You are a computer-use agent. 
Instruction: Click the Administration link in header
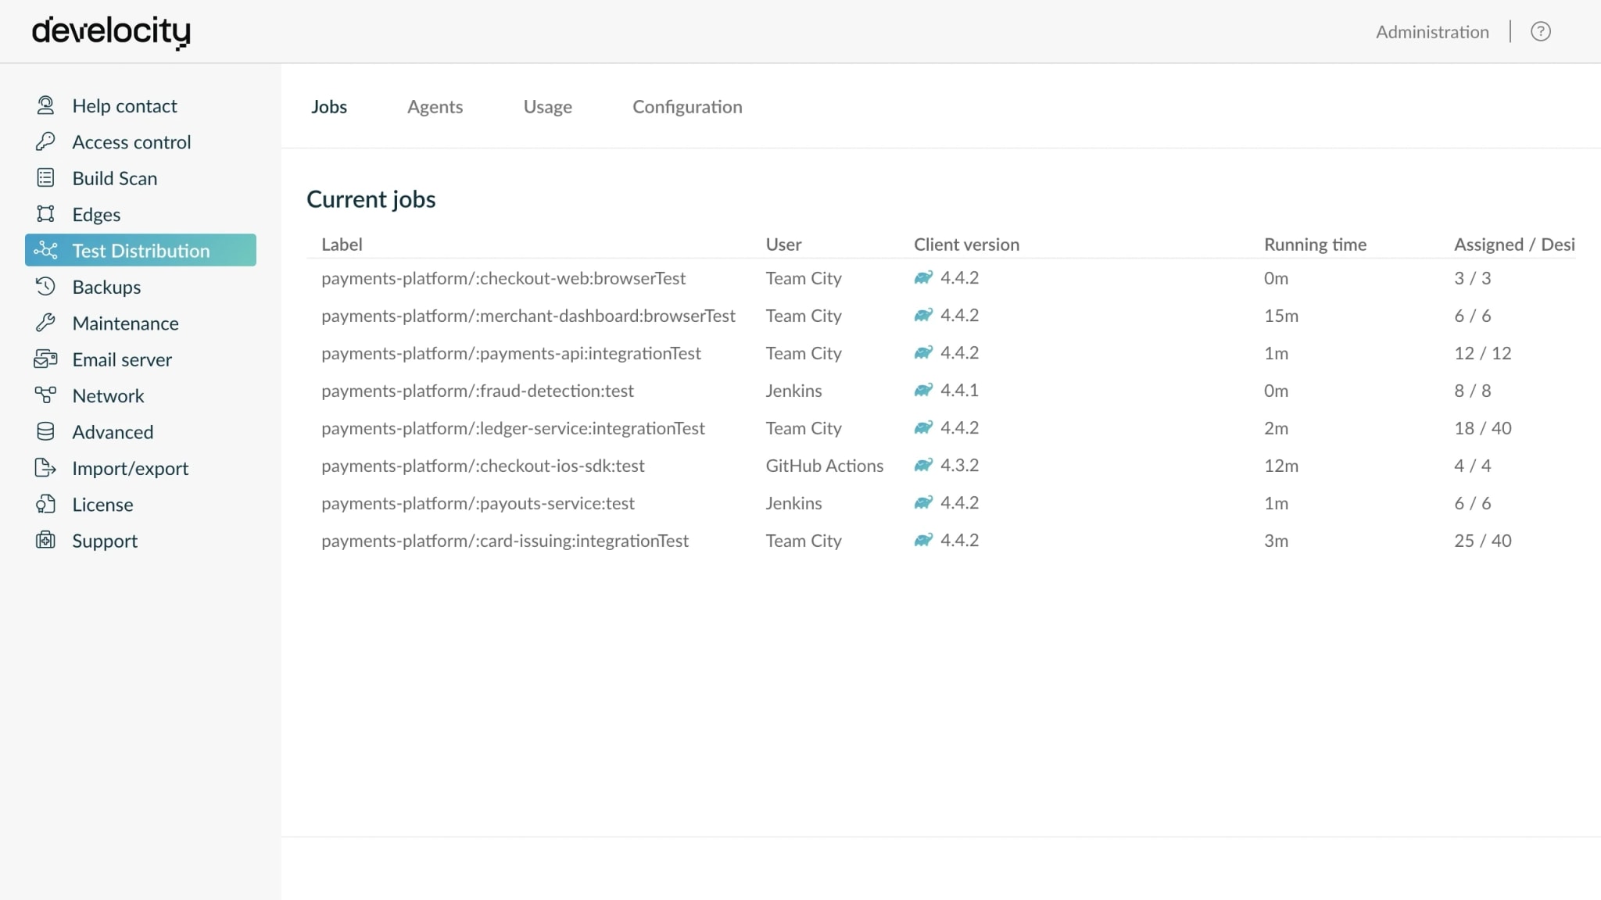[1432, 32]
